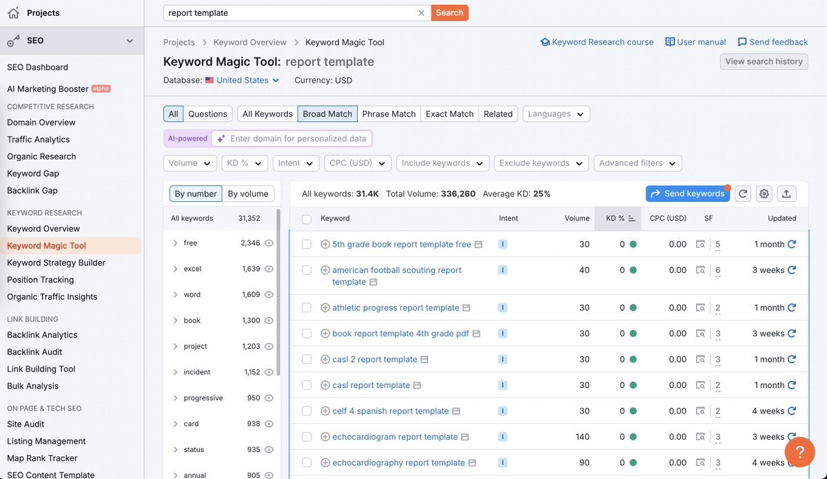Click the User manual book icon

click(670, 42)
